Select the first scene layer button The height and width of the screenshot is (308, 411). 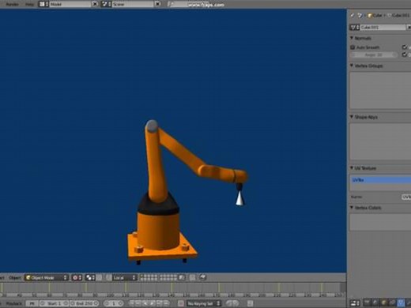(x=142, y=276)
